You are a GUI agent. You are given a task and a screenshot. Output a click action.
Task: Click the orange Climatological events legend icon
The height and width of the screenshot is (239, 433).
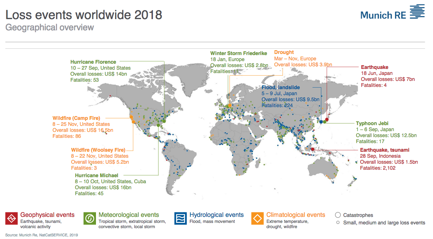click(258, 218)
